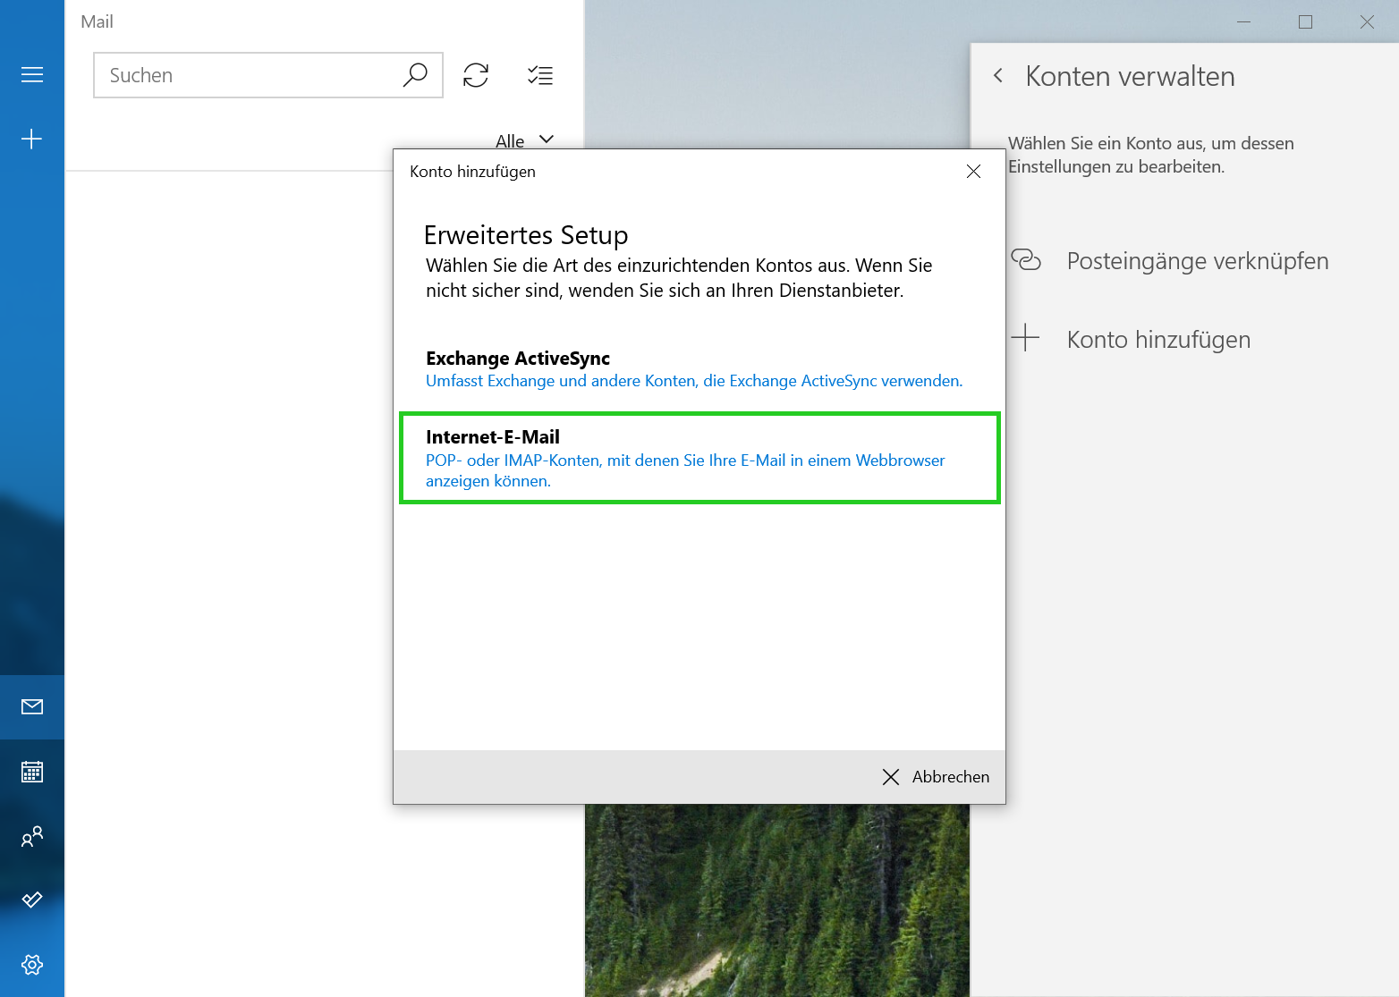Switch to Mail via envelope icon
This screenshot has width=1399, height=997.
click(32, 707)
